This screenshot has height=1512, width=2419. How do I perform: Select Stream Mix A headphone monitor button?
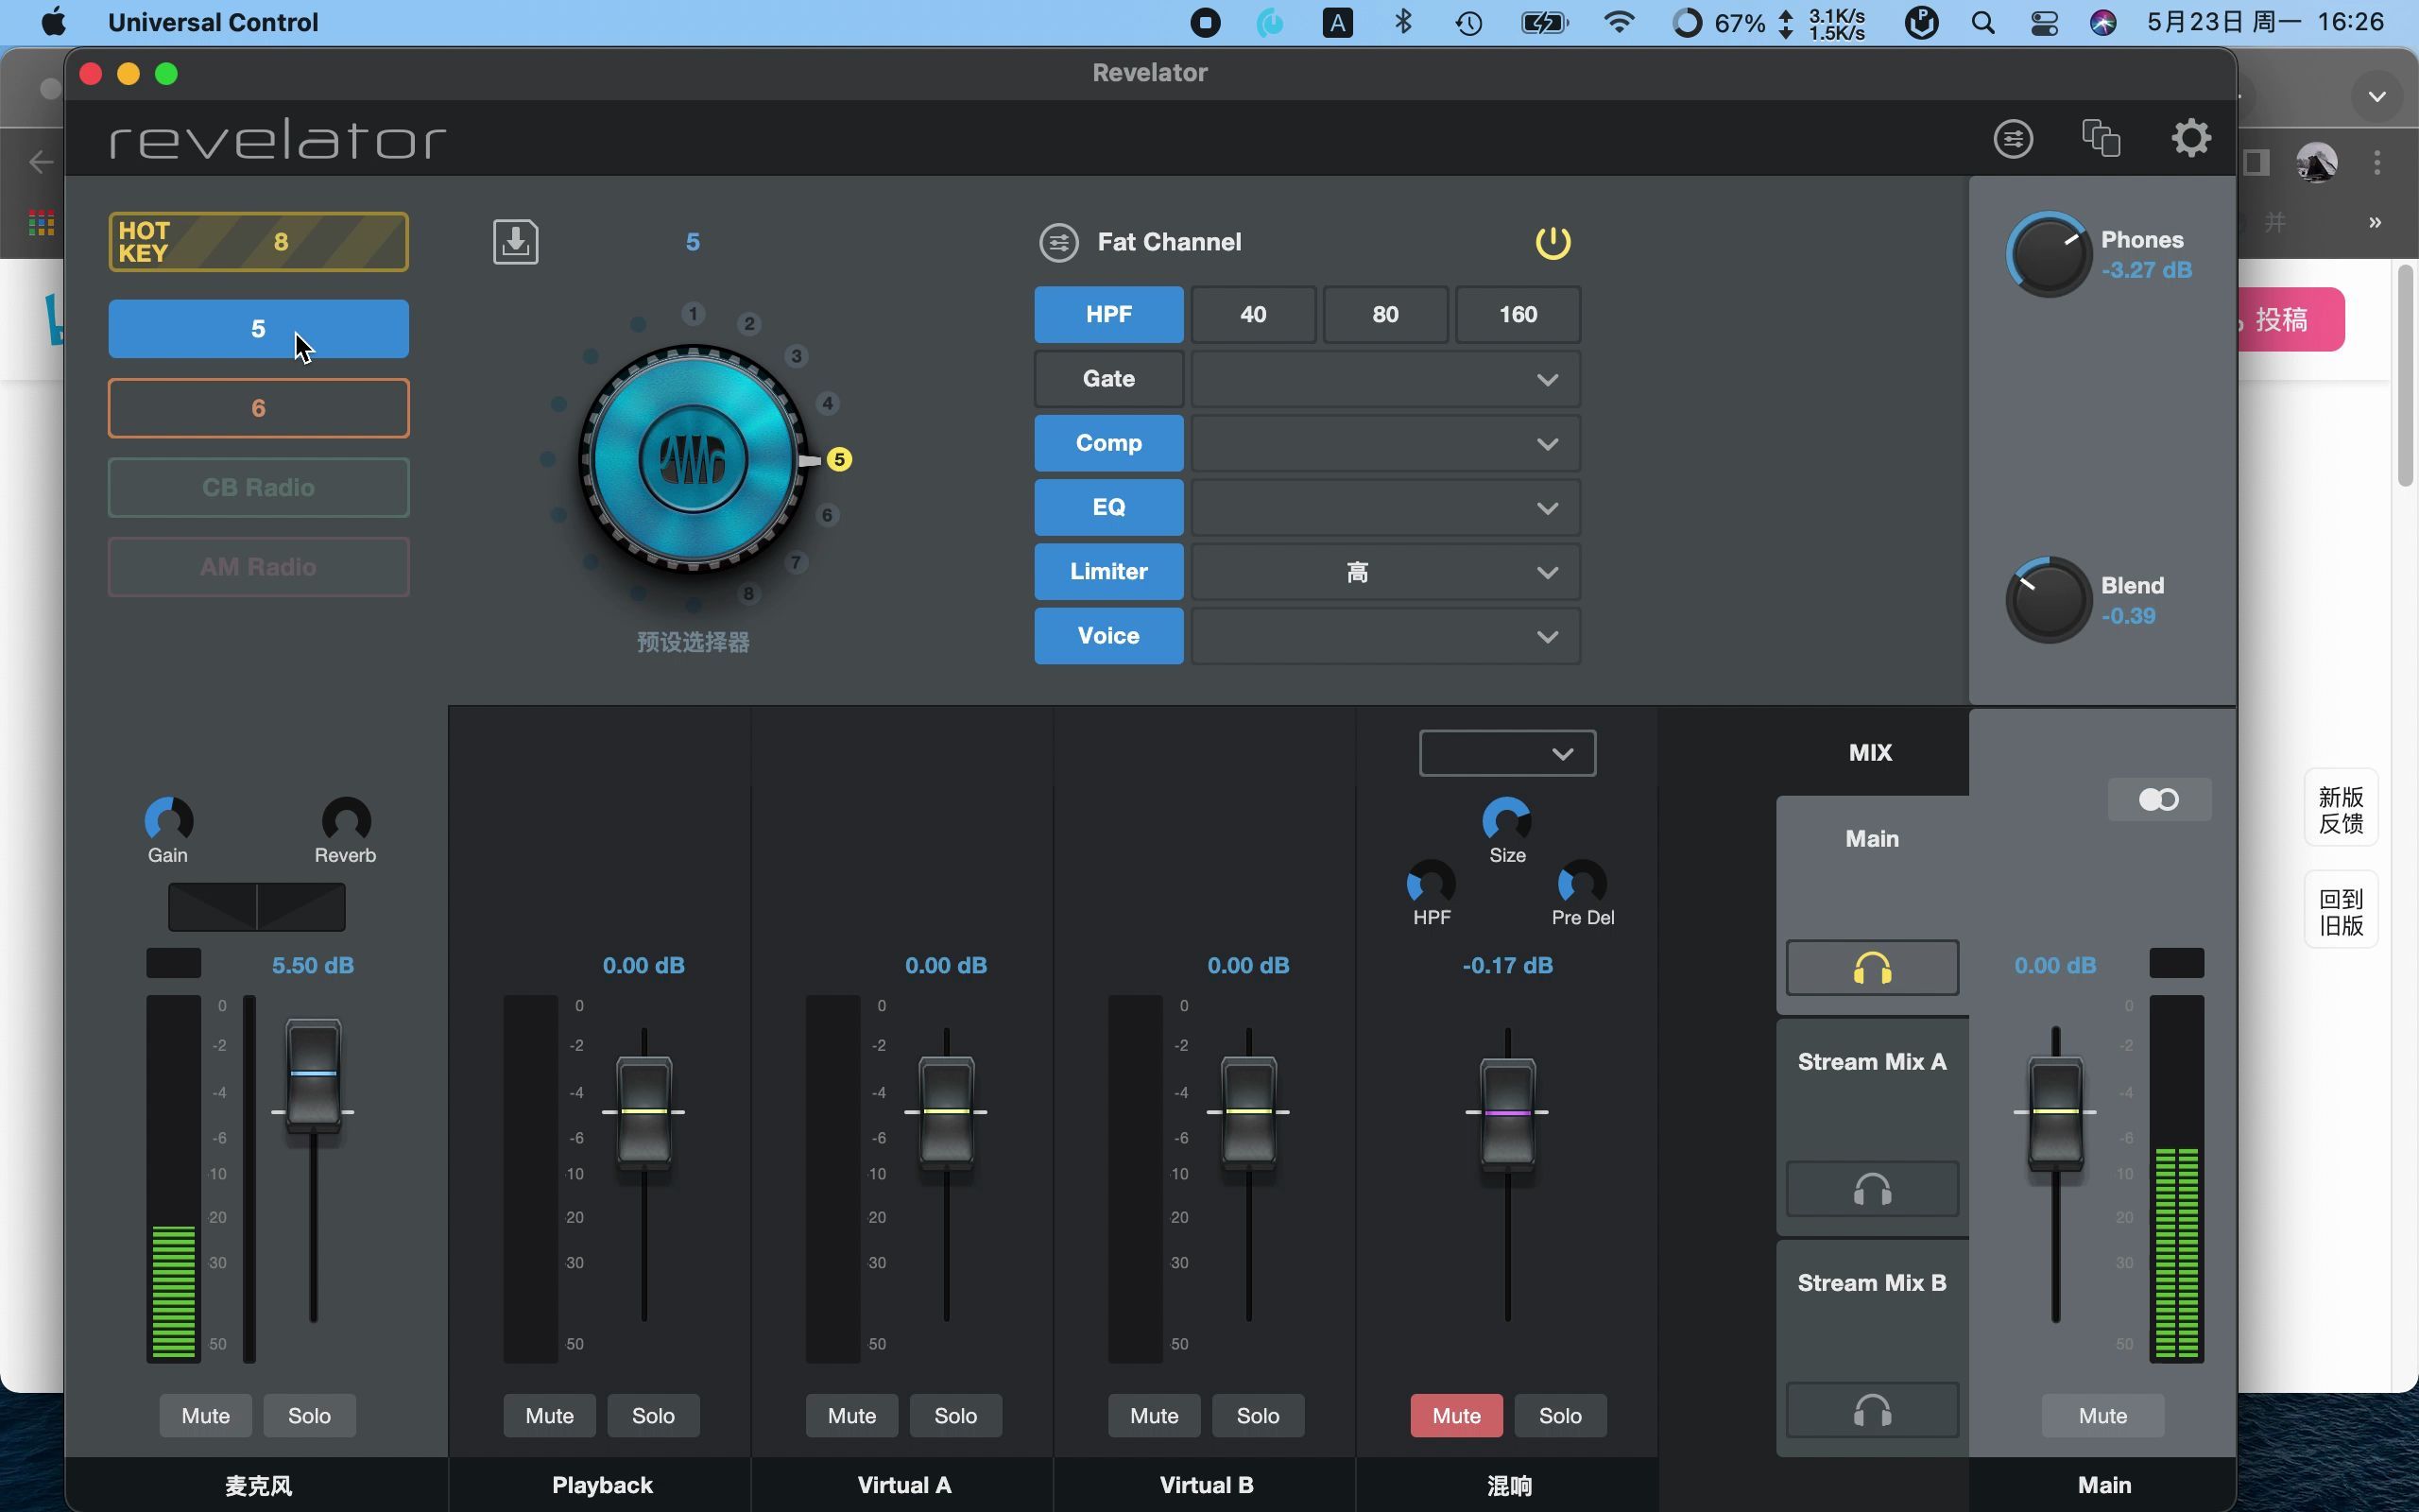[1872, 1189]
